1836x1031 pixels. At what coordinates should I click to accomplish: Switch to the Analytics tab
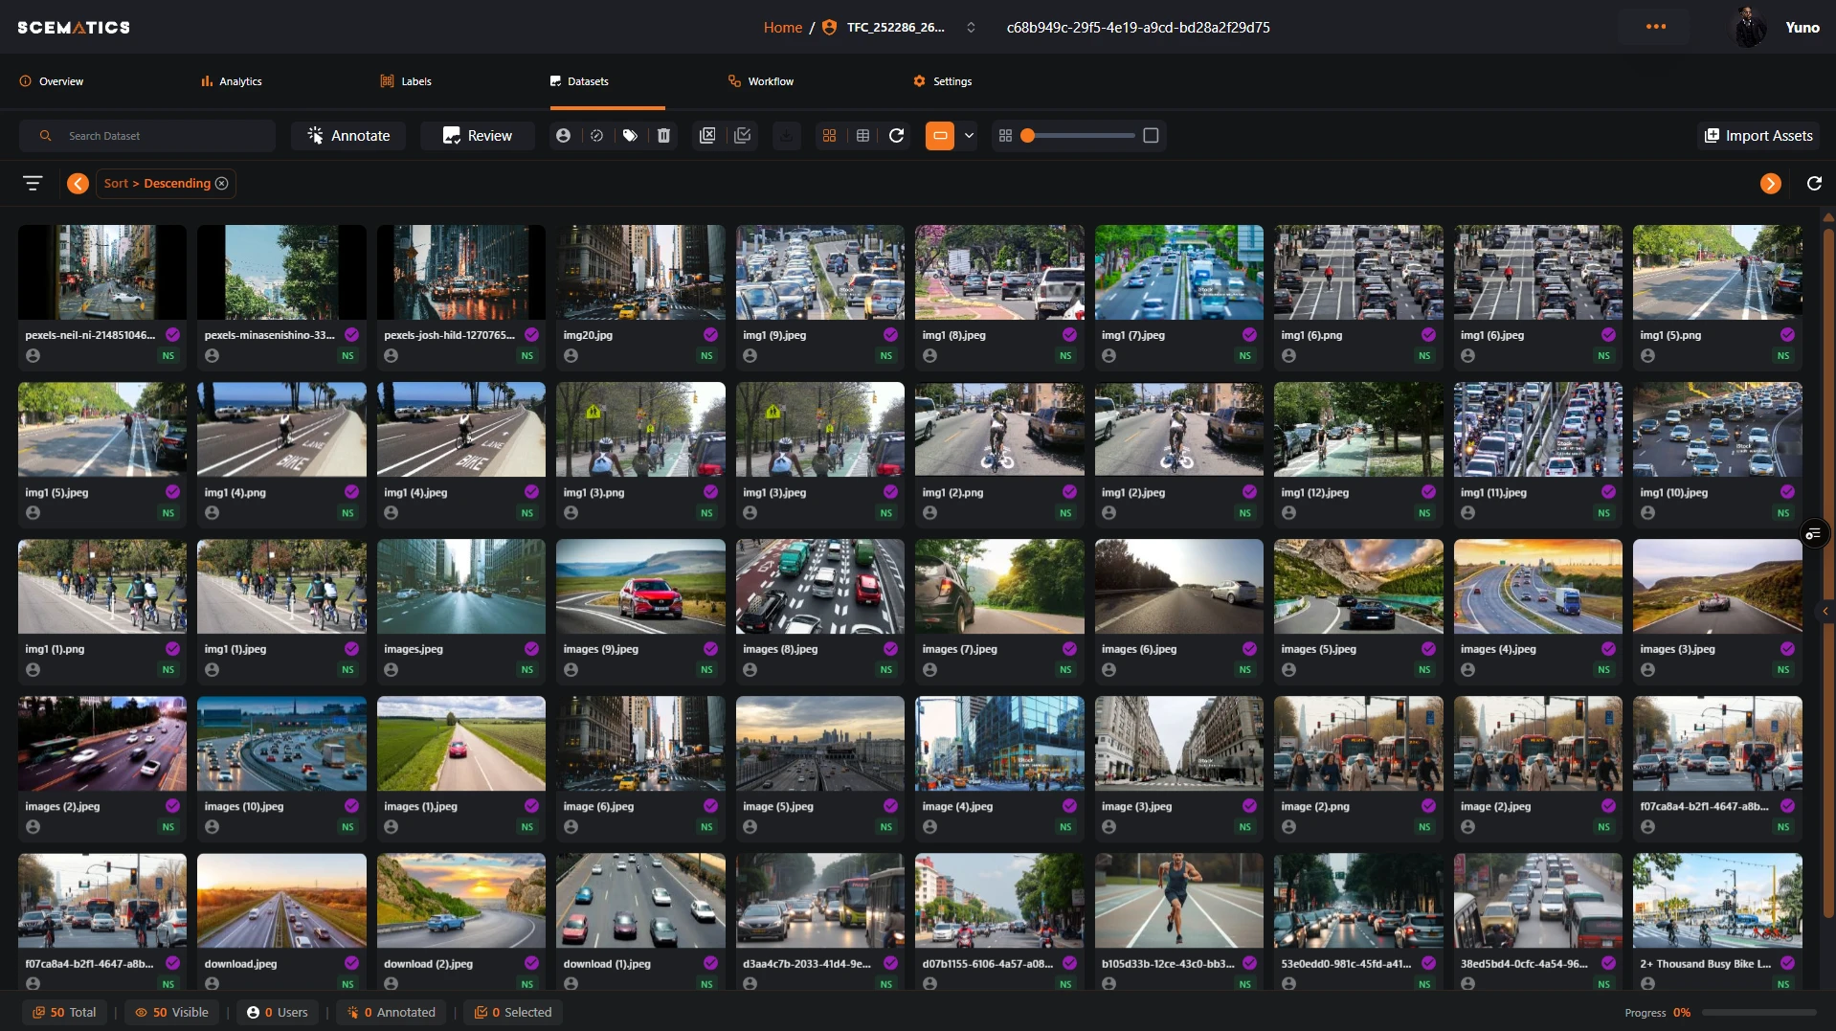point(231,81)
